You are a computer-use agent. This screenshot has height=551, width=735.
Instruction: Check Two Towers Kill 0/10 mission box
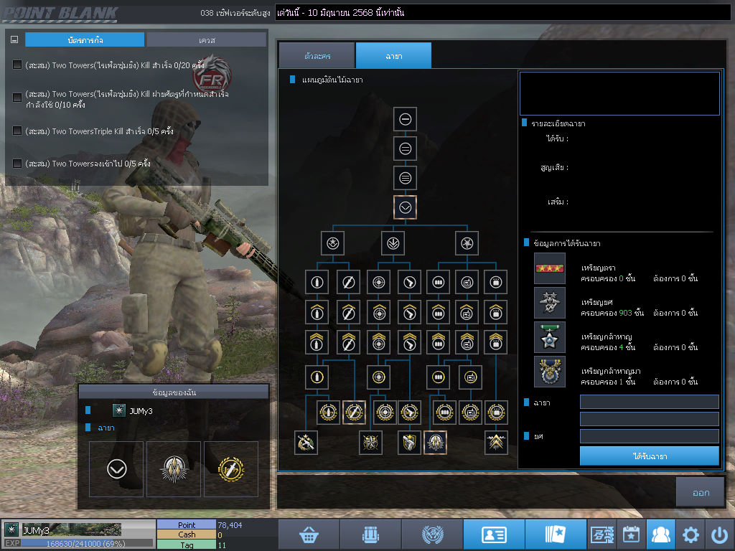tap(17, 97)
